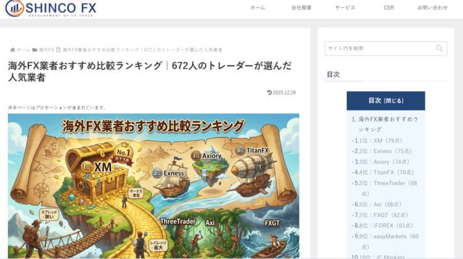463x259 pixels.
Task: Click the search magnifier icon
Action: click(x=440, y=48)
